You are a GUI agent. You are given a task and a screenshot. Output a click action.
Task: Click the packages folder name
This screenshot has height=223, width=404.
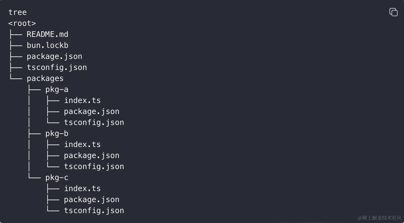45,79
